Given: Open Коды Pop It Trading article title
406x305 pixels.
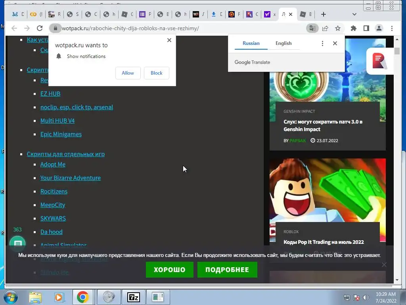Looking at the screenshot, I should 324,242.
